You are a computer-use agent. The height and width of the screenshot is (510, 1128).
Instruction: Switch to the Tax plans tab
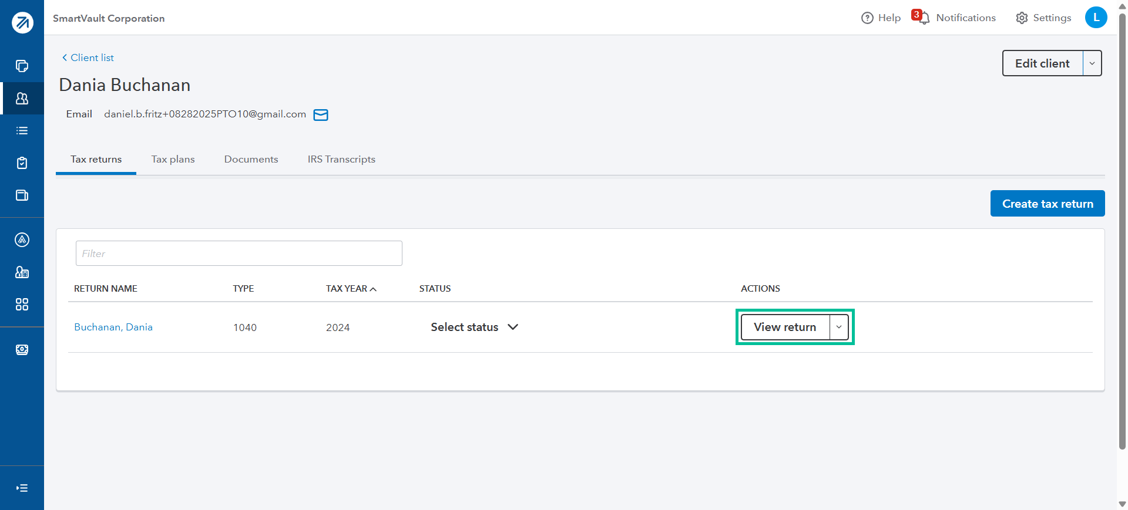point(173,160)
